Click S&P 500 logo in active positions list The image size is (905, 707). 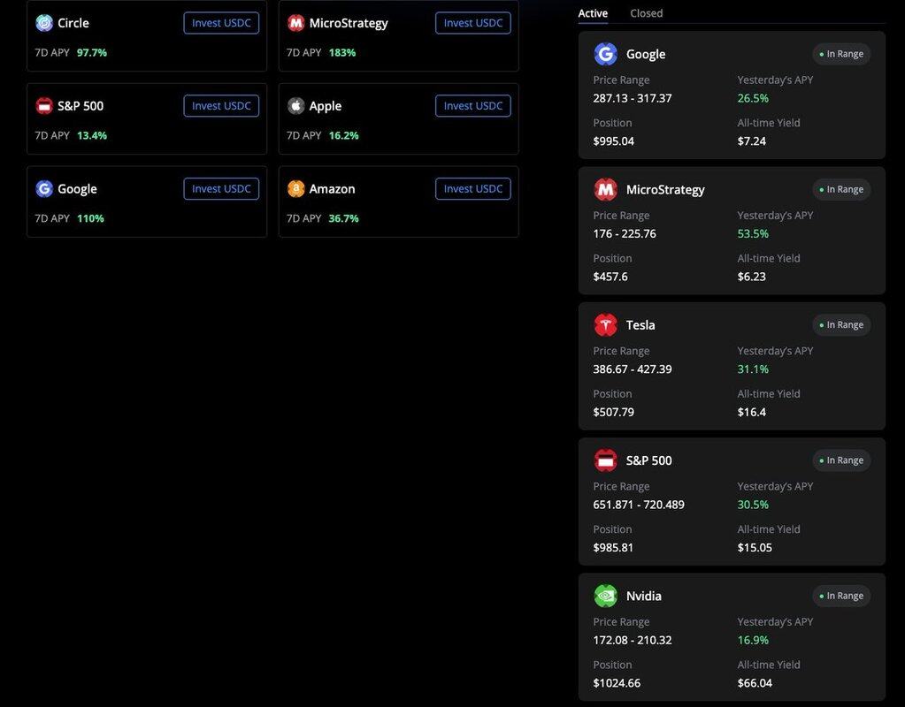(605, 460)
